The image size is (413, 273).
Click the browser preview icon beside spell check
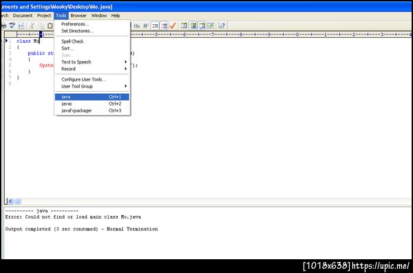click(x=21, y=26)
